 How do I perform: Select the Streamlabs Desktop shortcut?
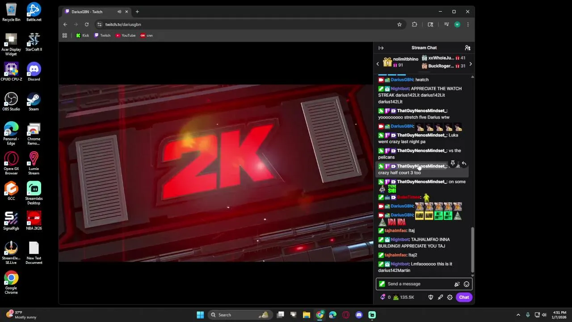[34, 193]
